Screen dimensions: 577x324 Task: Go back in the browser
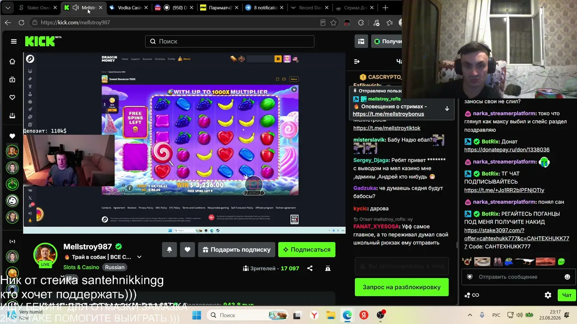click(x=8, y=22)
